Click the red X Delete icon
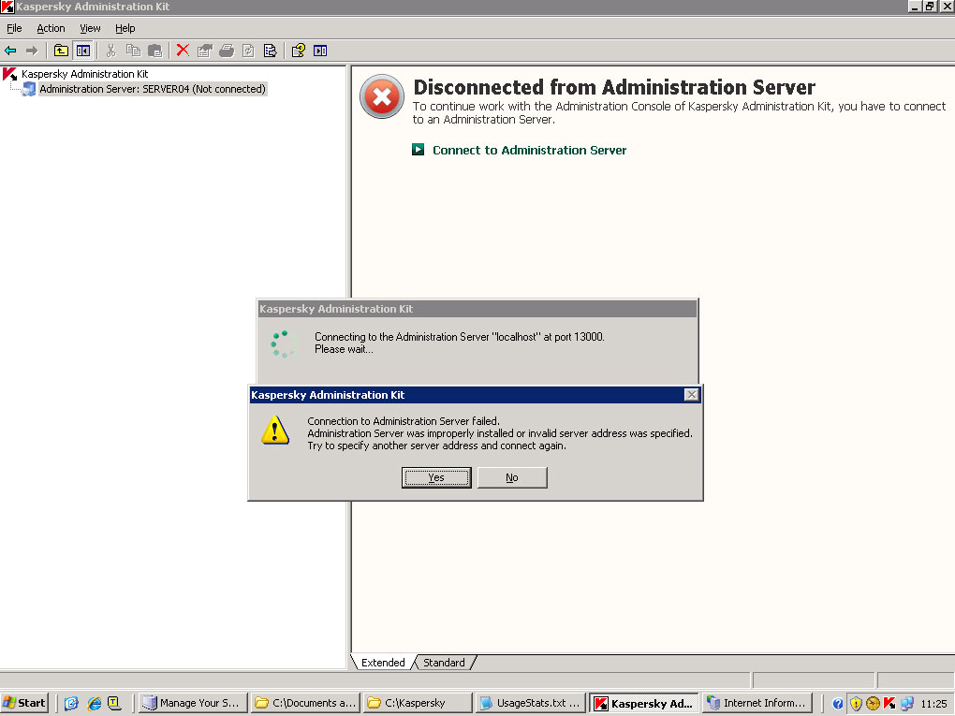 point(183,51)
